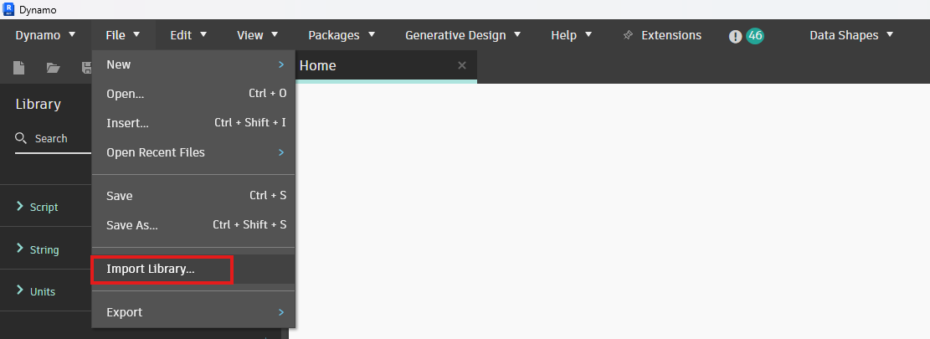Open the Edit menu
The height and width of the screenshot is (339, 930).
188,35
